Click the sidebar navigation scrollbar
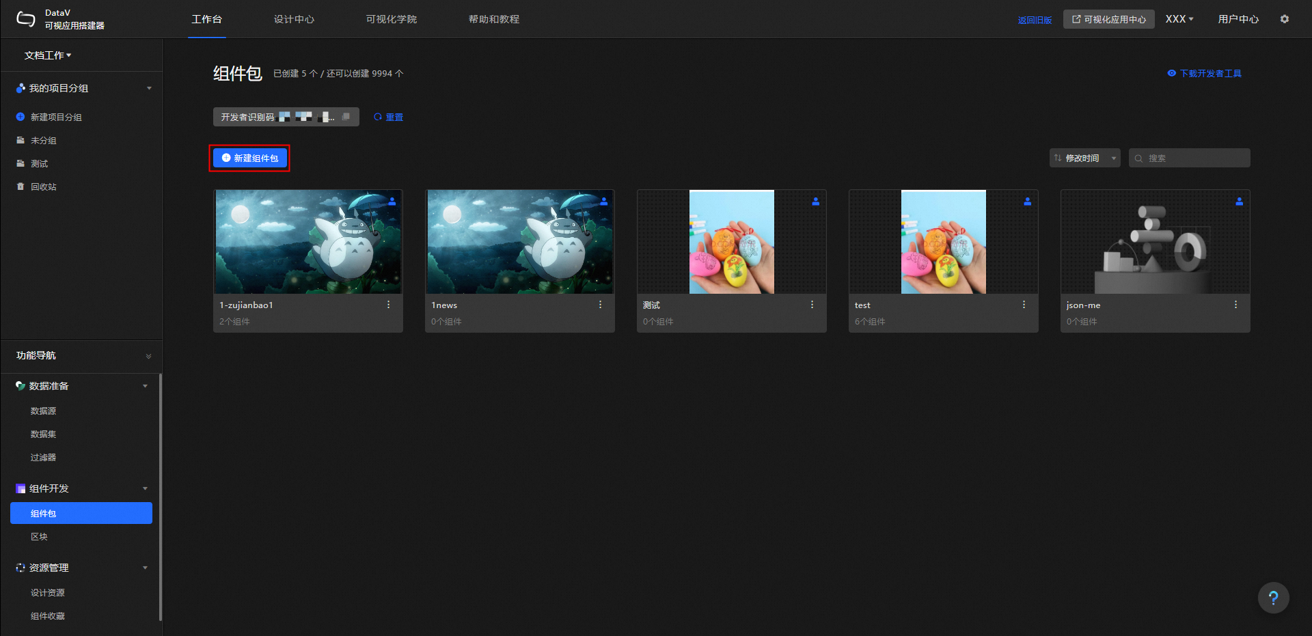Viewport: 1312px width, 636px height. pyautogui.click(x=161, y=497)
